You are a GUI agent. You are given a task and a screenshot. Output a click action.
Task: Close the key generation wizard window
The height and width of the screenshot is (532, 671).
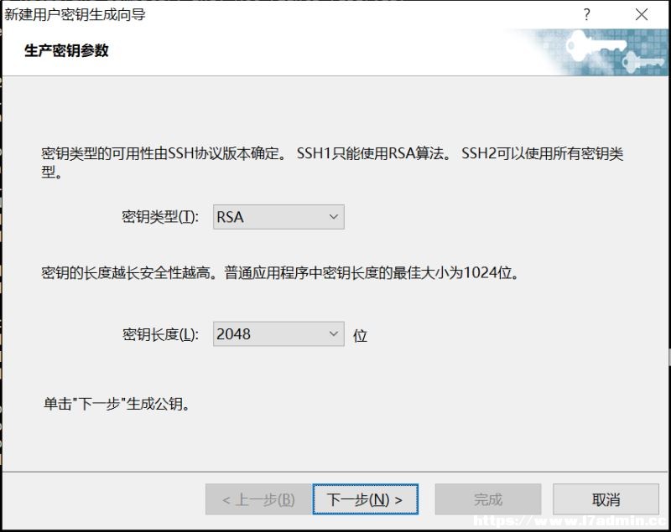641,14
